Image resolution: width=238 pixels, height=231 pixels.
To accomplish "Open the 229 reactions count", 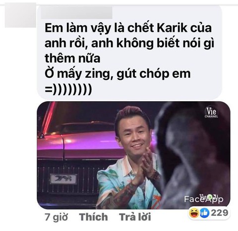I will pos(220,213).
